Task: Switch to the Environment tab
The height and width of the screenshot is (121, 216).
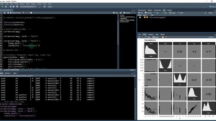Action: [x=142, y=10]
